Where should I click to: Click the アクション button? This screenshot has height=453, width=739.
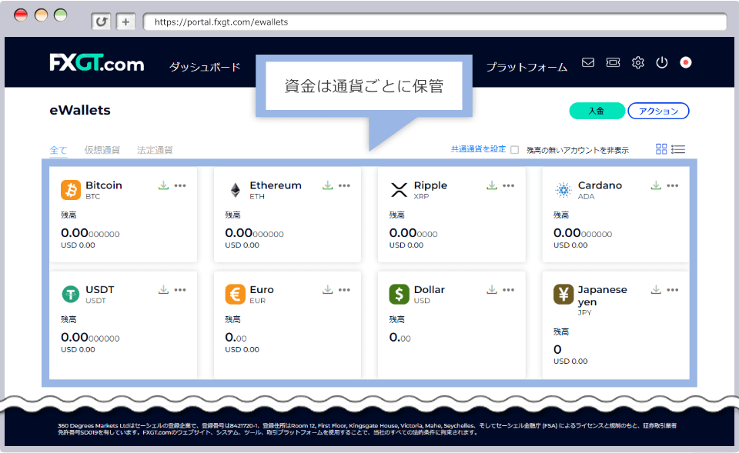tap(658, 111)
